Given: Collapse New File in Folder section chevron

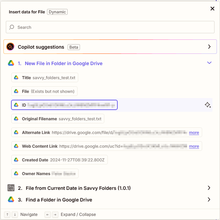Looking at the screenshot, I should coord(209,63).
